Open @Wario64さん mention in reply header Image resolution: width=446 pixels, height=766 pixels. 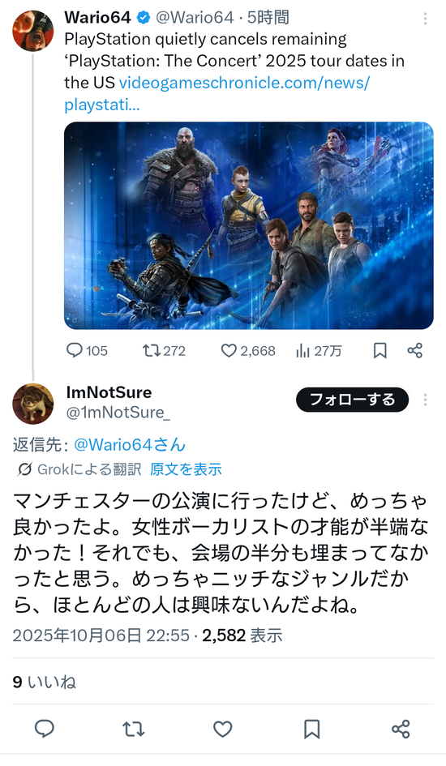[x=130, y=444]
